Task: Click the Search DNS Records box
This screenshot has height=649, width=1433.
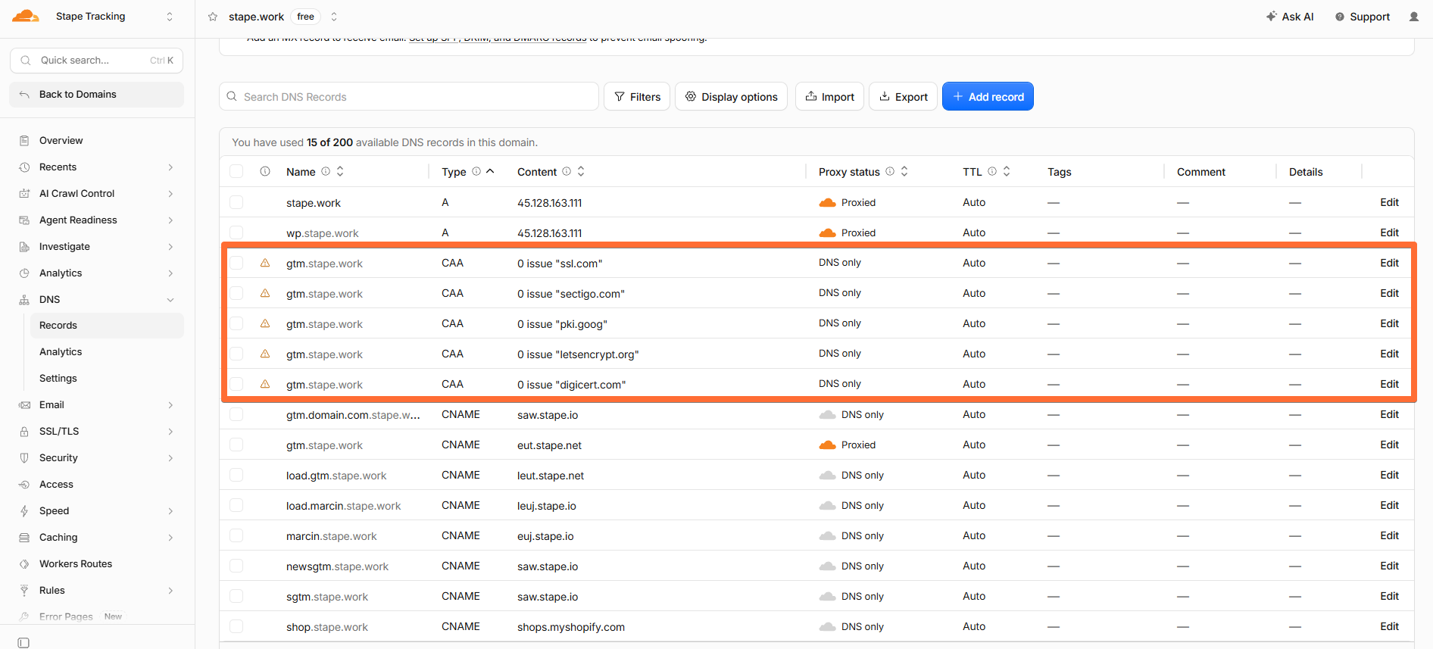Action: click(409, 96)
